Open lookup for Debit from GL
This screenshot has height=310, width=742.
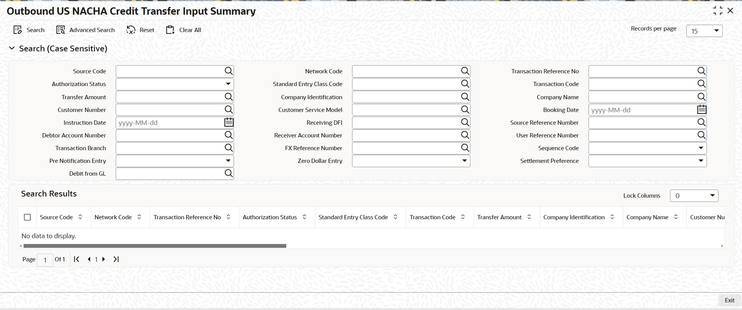click(x=229, y=173)
